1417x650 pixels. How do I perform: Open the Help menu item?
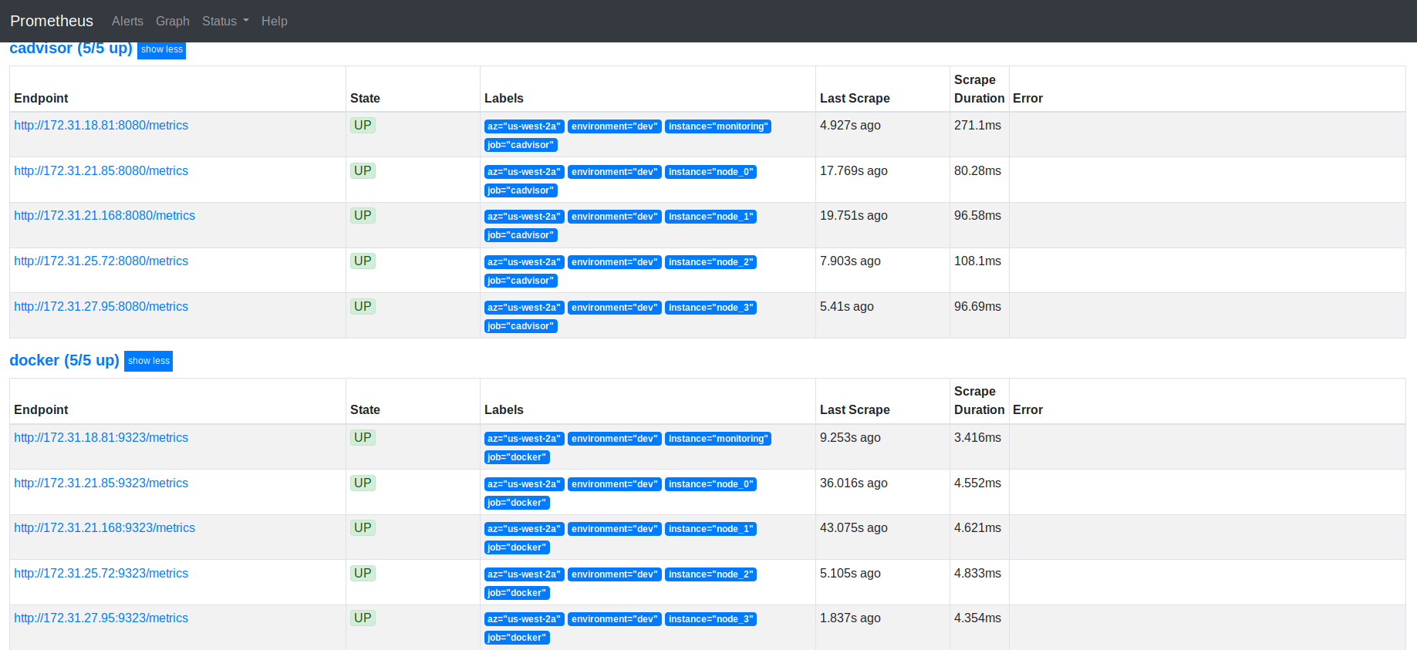click(x=275, y=21)
